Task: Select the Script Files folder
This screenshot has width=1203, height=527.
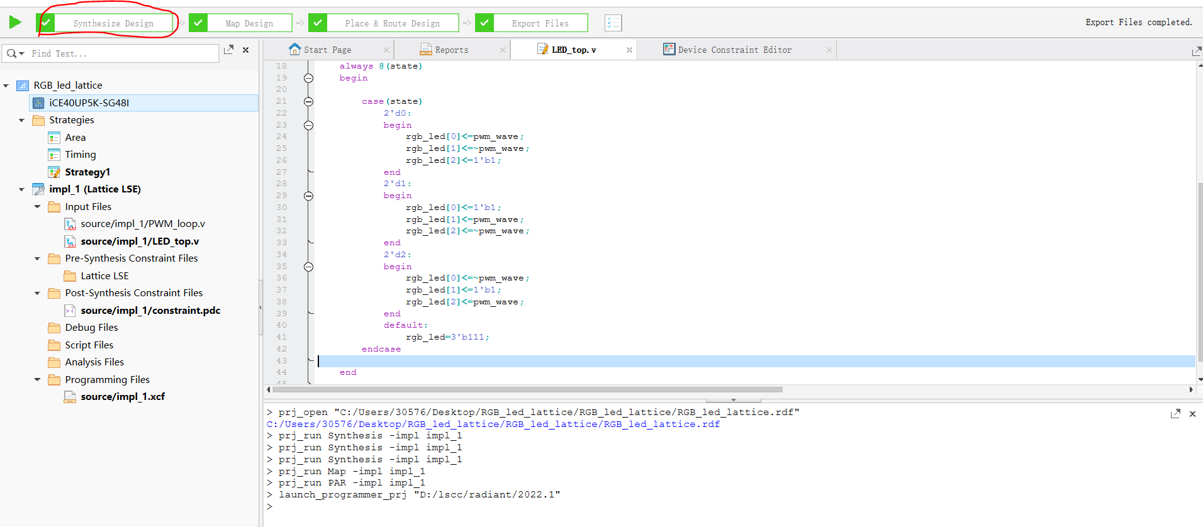Action: coord(89,345)
